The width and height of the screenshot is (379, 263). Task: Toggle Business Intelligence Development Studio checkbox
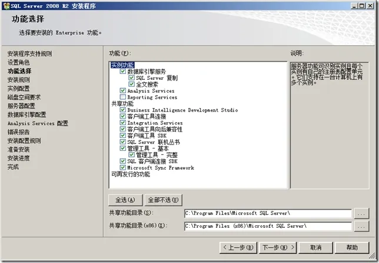(x=123, y=110)
